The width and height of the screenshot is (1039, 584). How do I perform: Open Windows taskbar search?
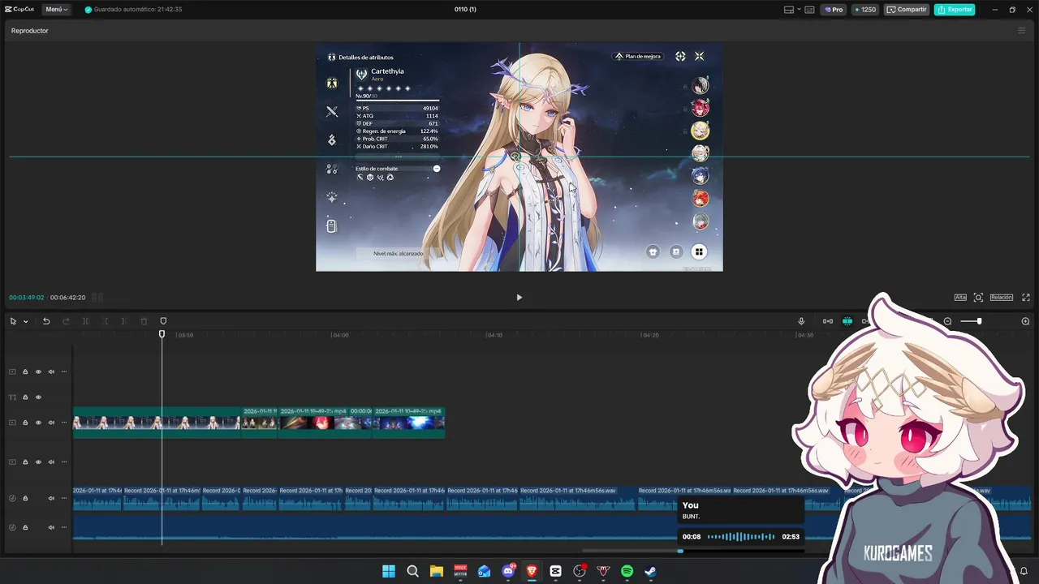point(412,571)
